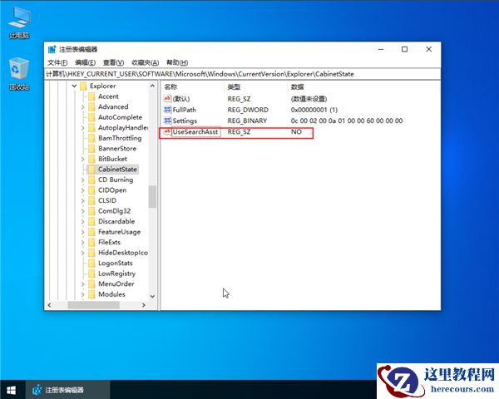Select the LogonStats folder icon
Image resolution: width=499 pixels, height=399 pixels.
click(91, 264)
